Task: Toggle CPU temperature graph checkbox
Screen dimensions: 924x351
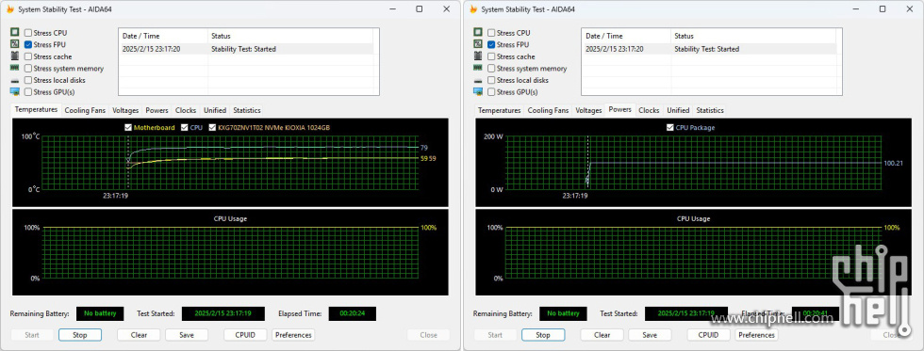Action: tap(185, 128)
